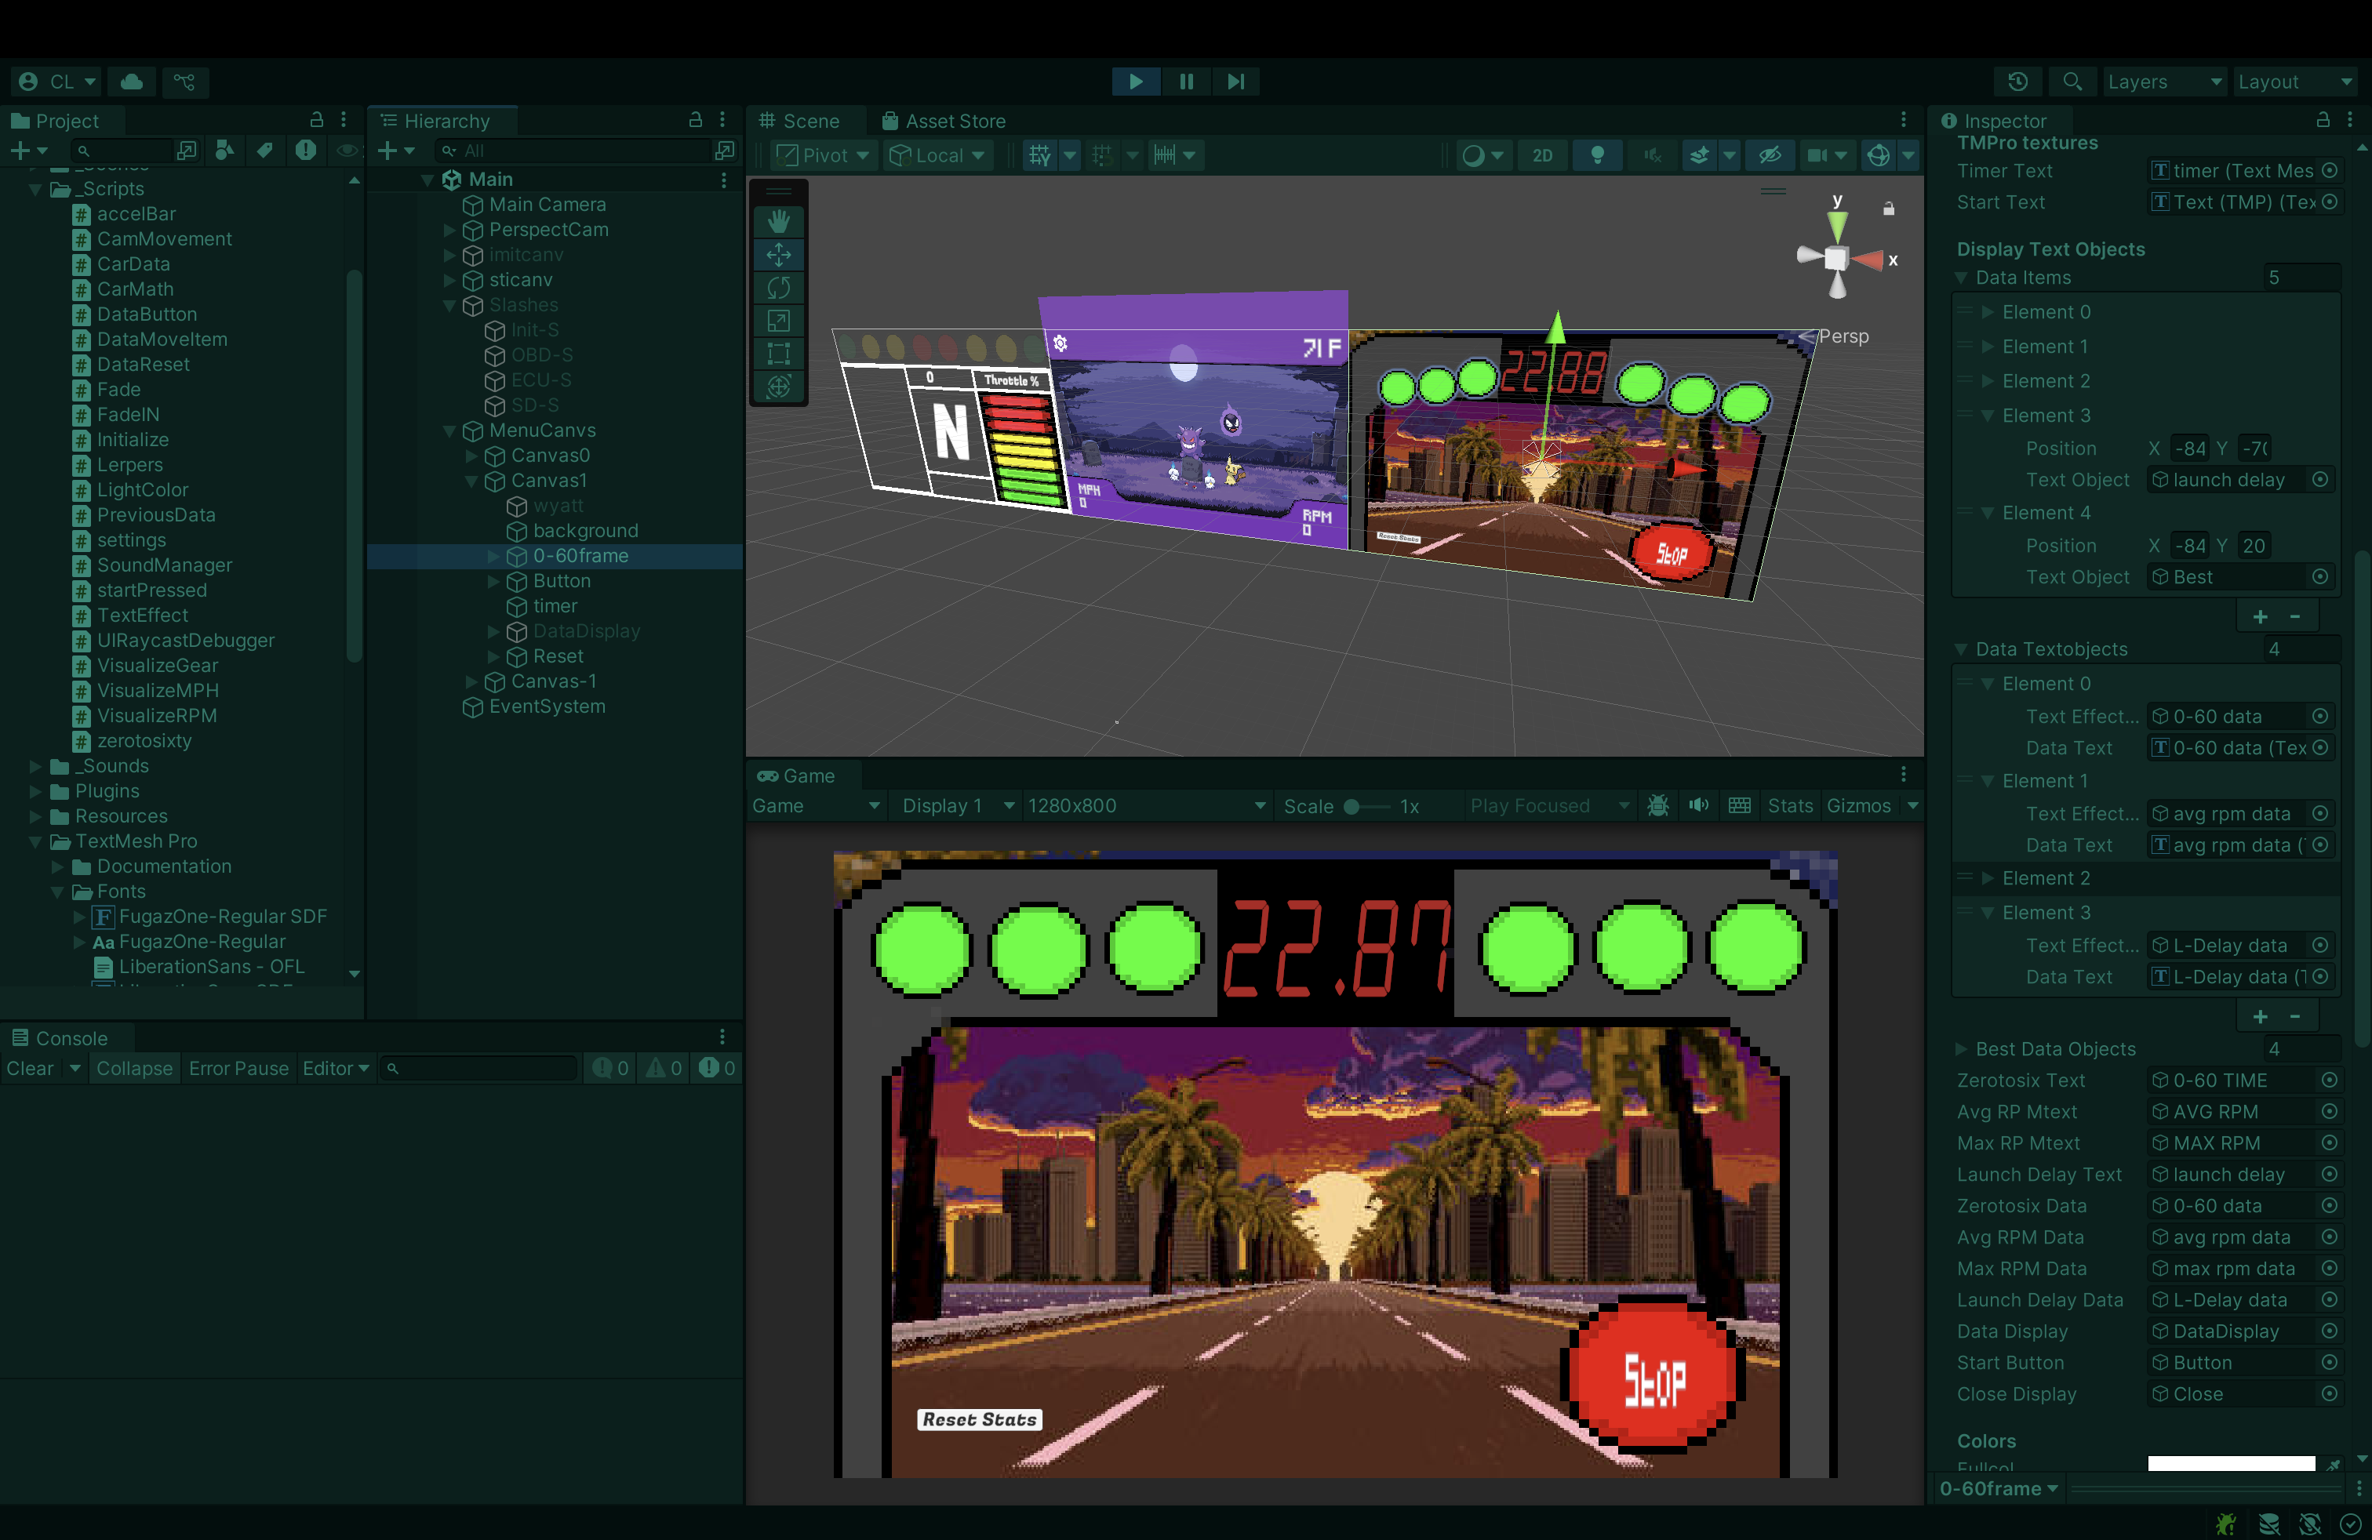Click the Pause button
2372x1540 pixels.
tap(1186, 82)
